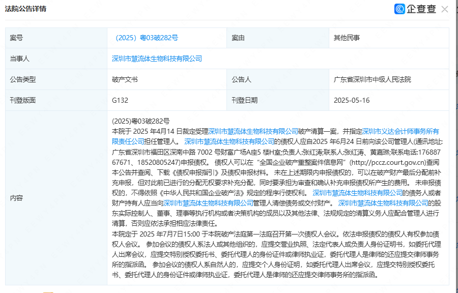Open 深圳市慧流体生物科技有限公司 link in 当事人 row
This screenshot has height=293, width=458.
click(x=157, y=58)
